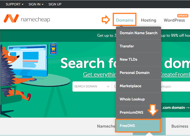Select FreeDNS menu entry

tap(138, 126)
